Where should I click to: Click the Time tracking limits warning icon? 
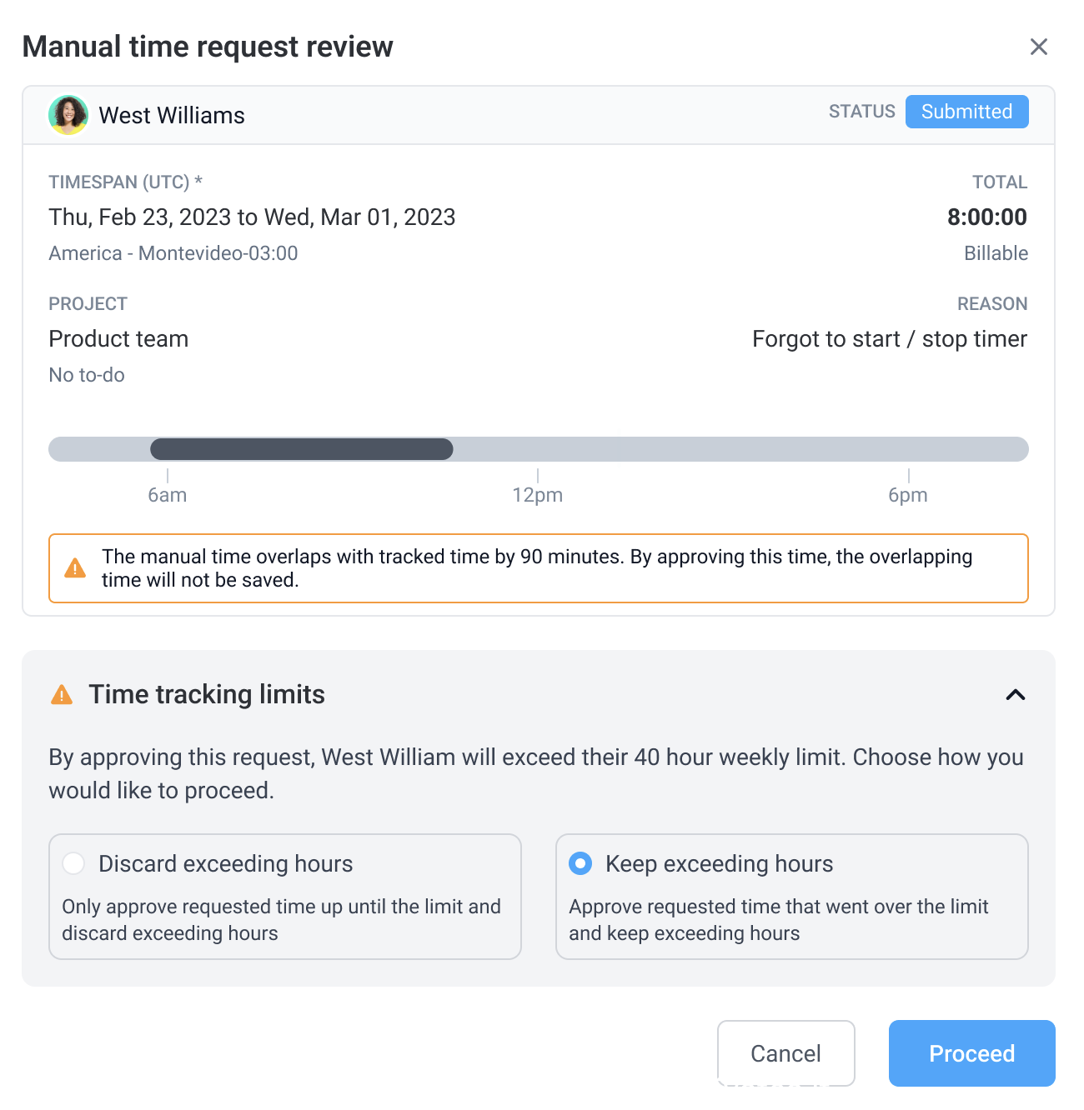click(62, 694)
